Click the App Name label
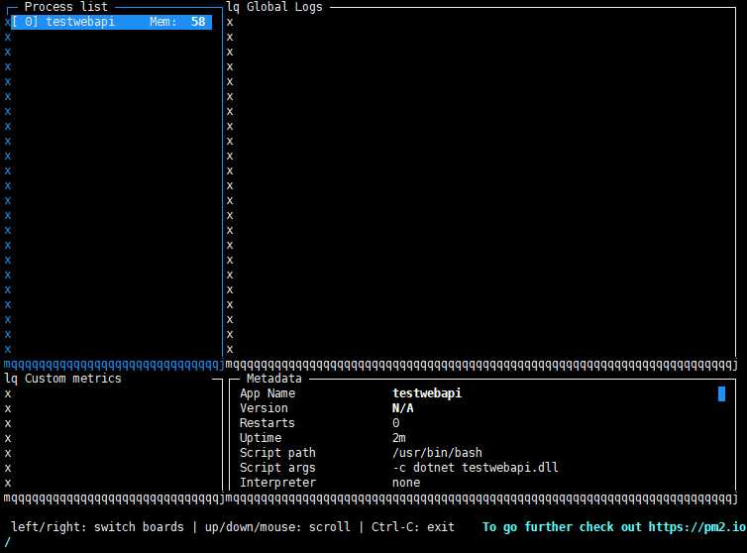 (x=267, y=393)
